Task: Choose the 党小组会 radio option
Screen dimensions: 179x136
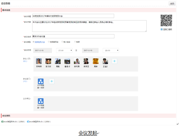Action: (62, 42)
